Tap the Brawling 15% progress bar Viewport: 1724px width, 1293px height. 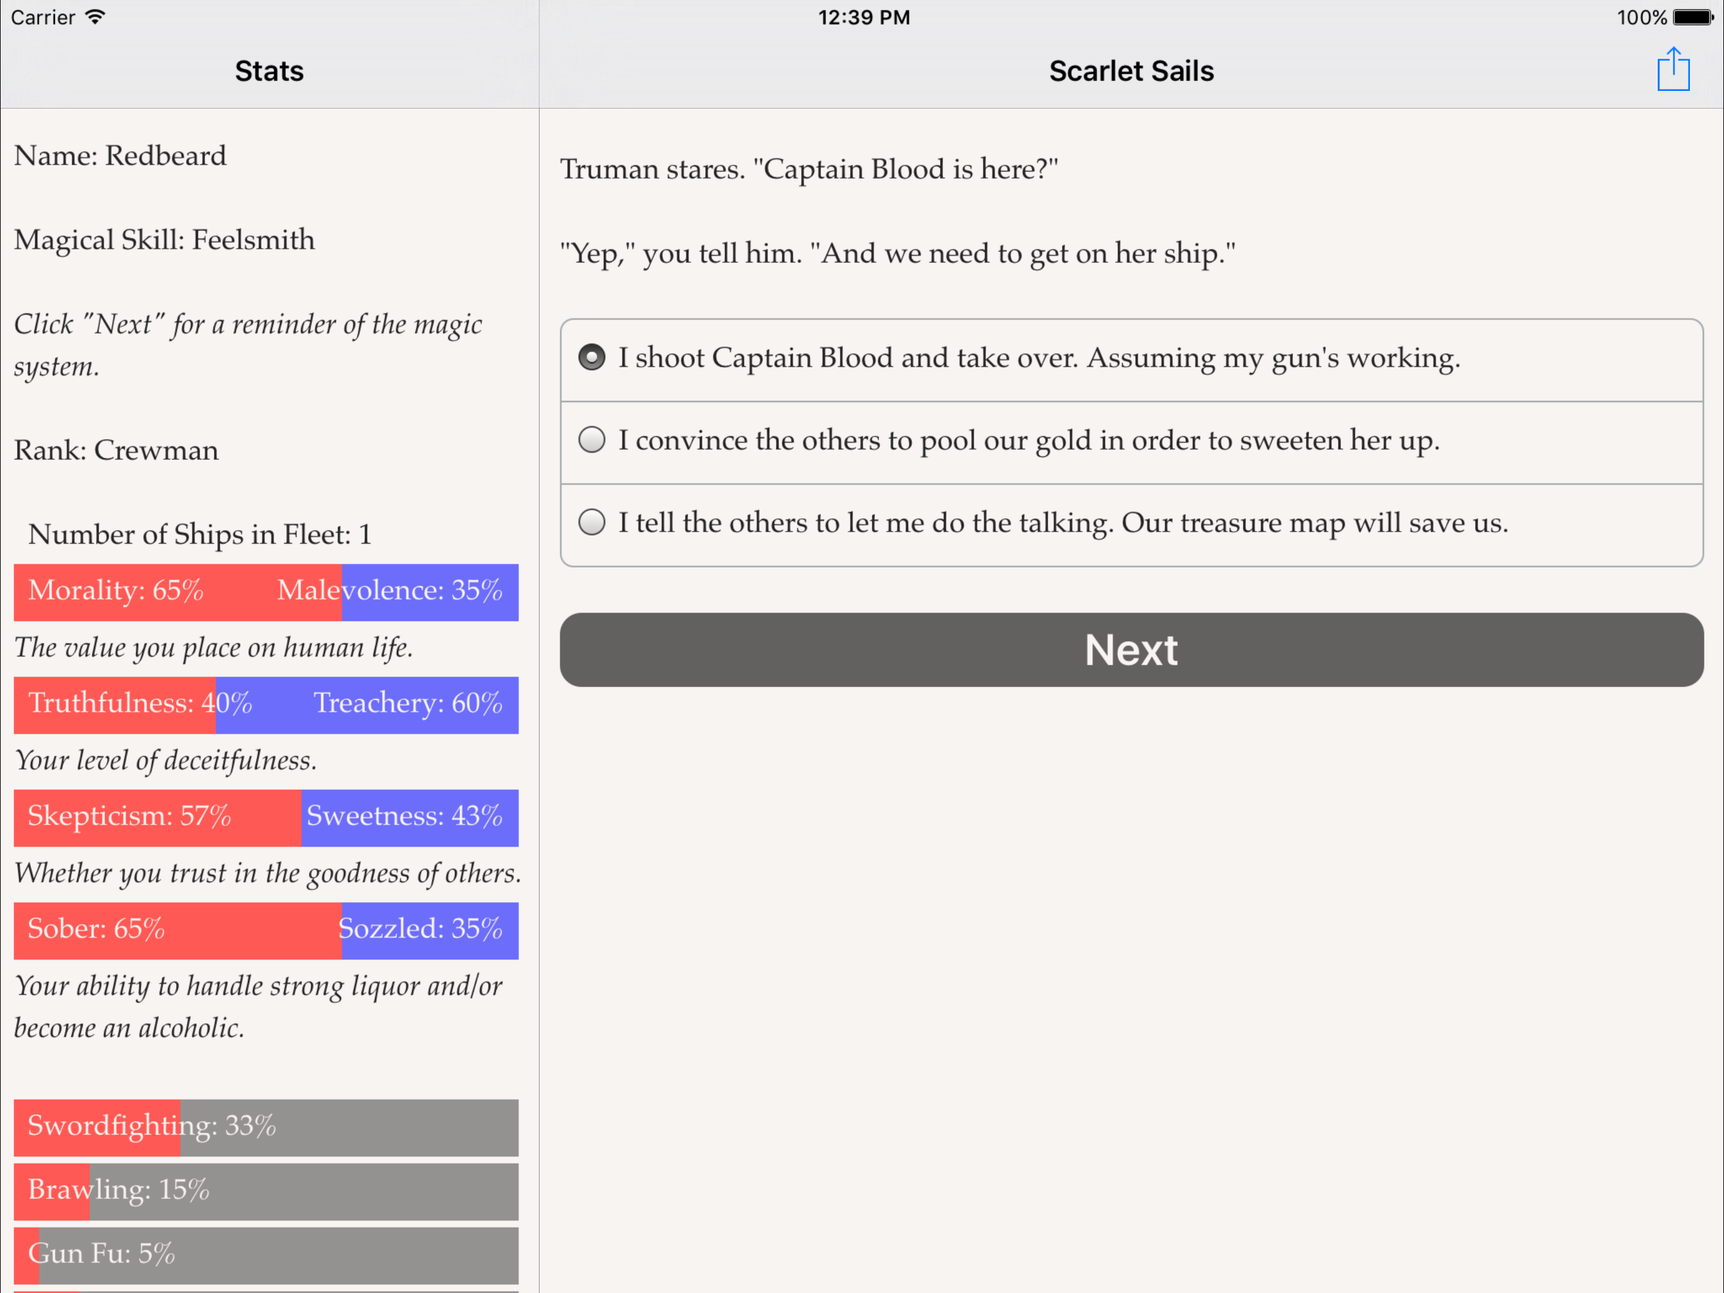[x=266, y=1191]
